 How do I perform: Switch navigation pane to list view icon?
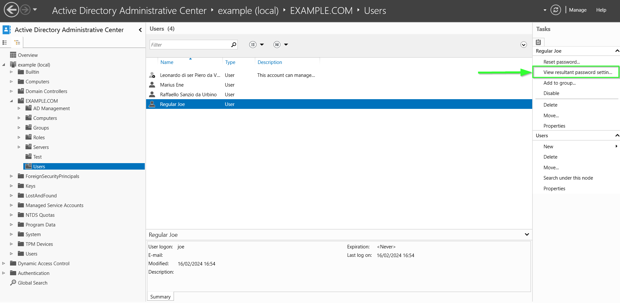5,43
